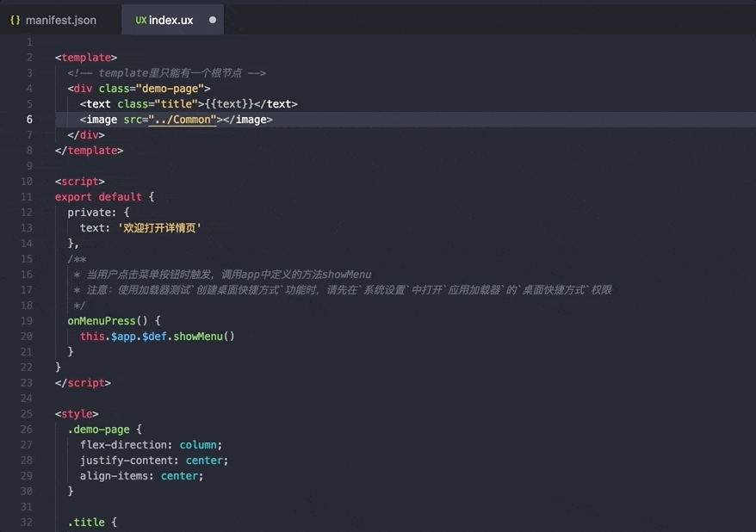Click the "title" class value on line 5
The width and height of the screenshot is (756, 532).
pyautogui.click(x=176, y=104)
